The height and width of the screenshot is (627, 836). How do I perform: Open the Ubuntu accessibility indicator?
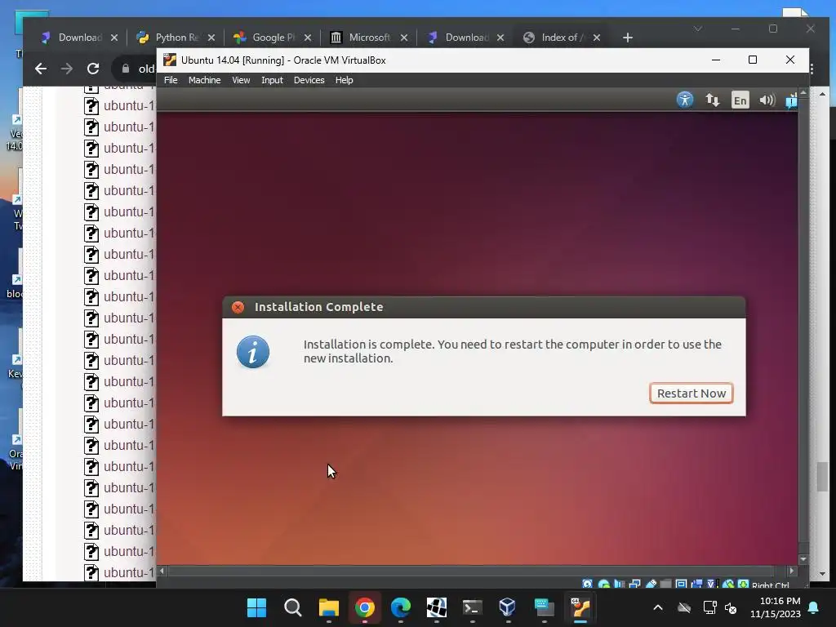tap(685, 100)
